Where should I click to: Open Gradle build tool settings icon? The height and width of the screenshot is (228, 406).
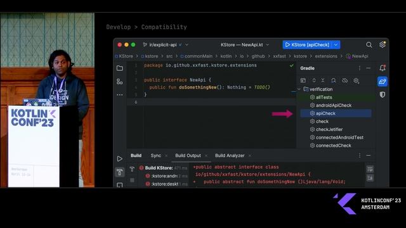pos(357,80)
